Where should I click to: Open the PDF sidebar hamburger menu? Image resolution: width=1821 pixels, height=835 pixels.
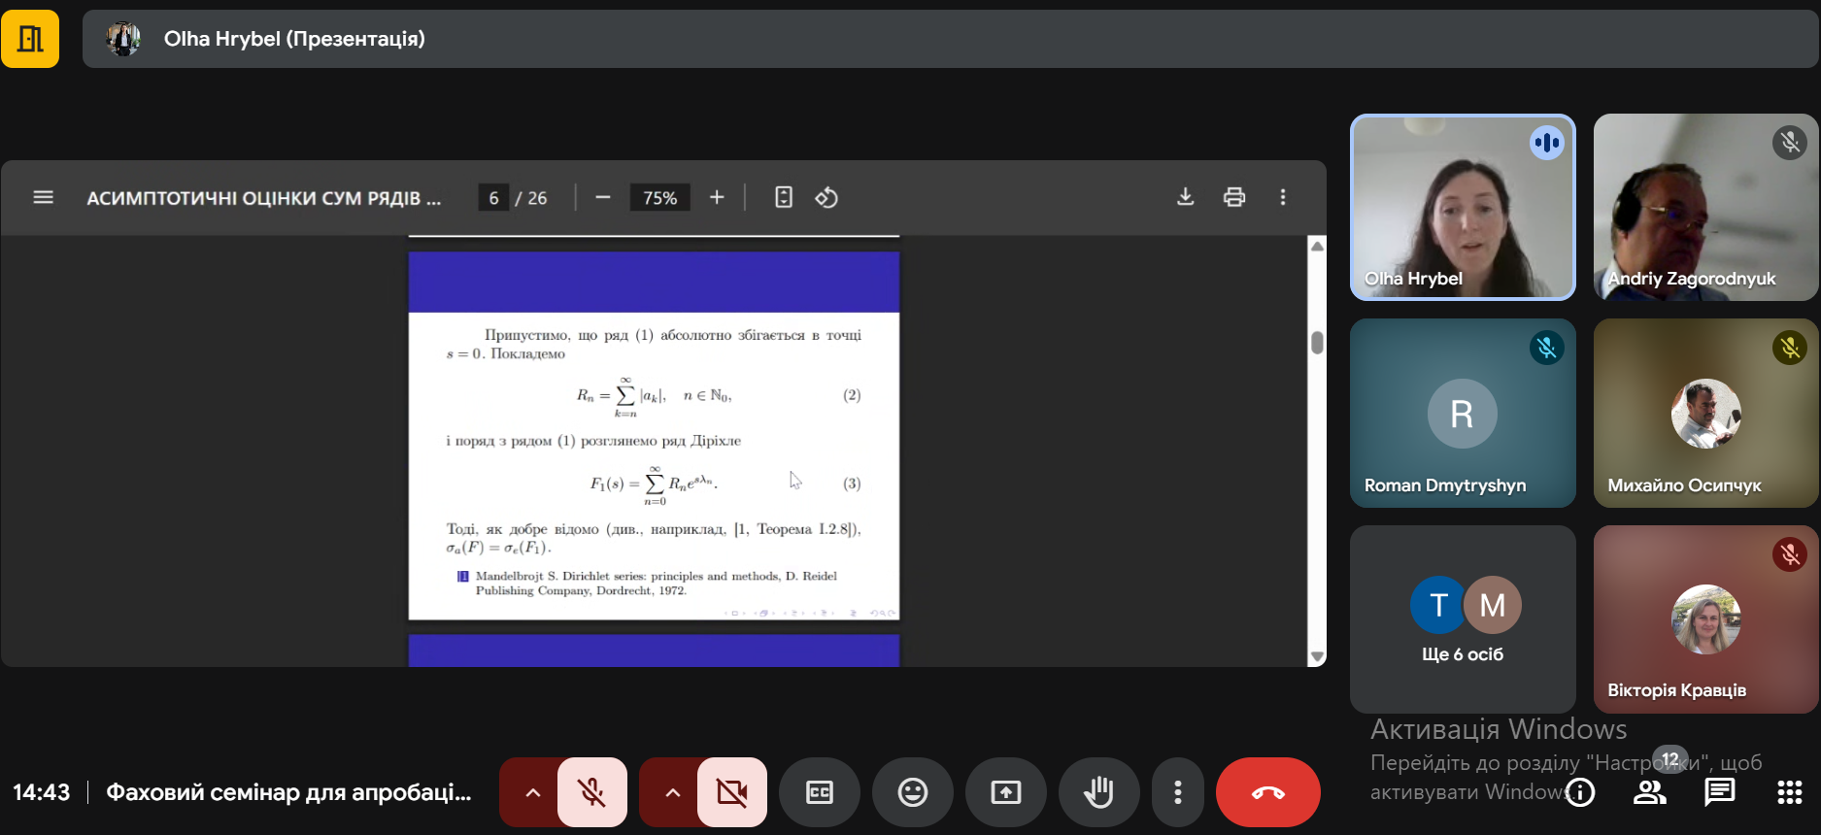point(43,197)
